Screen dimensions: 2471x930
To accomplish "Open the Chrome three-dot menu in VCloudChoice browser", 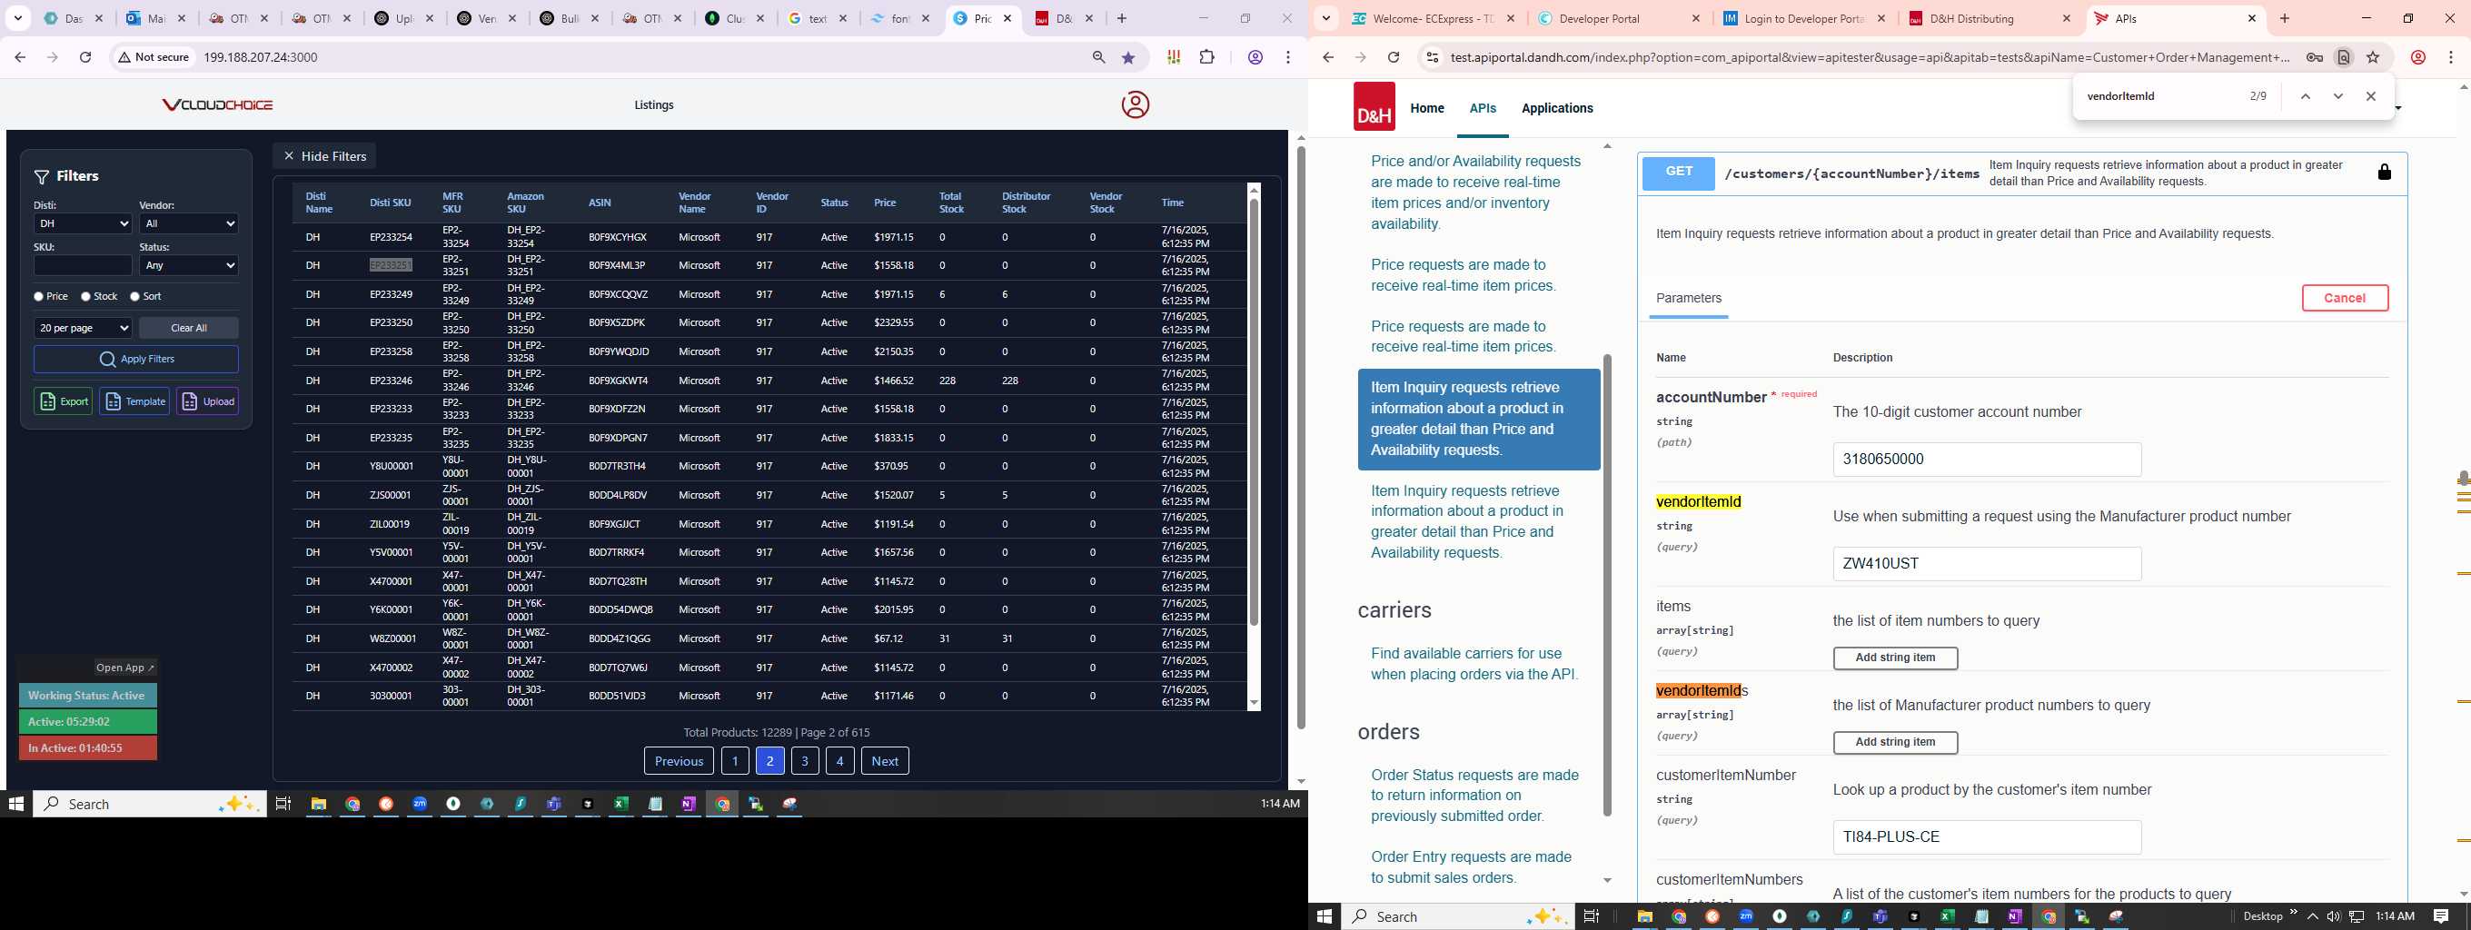I will point(1288,57).
